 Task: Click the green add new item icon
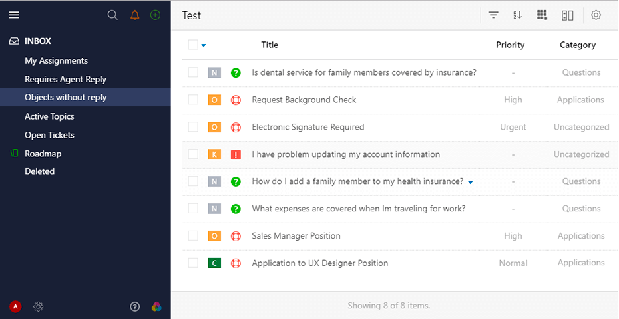(155, 15)
